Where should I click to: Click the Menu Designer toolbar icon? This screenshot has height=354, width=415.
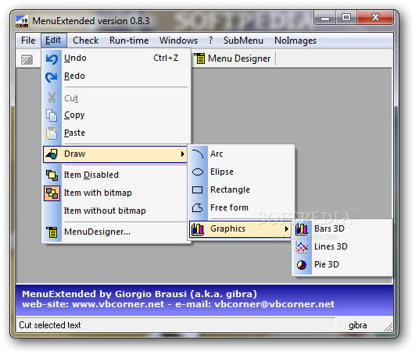pyautogui.click(x=199, y=58)
